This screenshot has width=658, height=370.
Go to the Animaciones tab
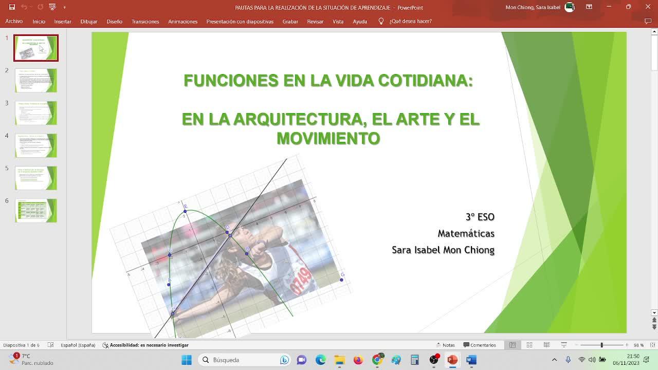point(182,22)
